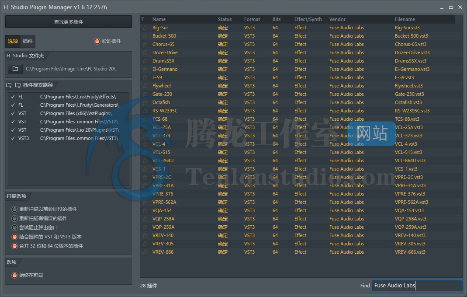Click filename VQA-154.vst3

[409, 210]
